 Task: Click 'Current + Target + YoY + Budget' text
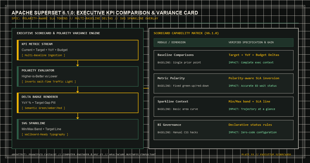pos(45,50)
